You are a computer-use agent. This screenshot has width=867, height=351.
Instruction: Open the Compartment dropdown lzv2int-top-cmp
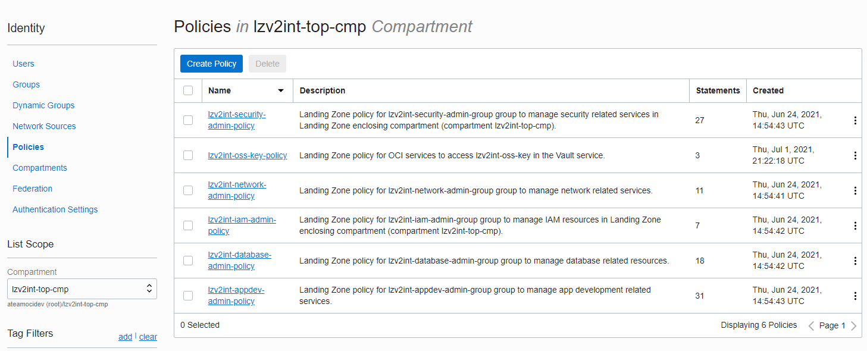coord(82,289)
